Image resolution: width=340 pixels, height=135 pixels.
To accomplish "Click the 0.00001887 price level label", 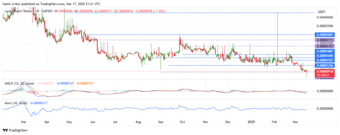I will 325,51.
